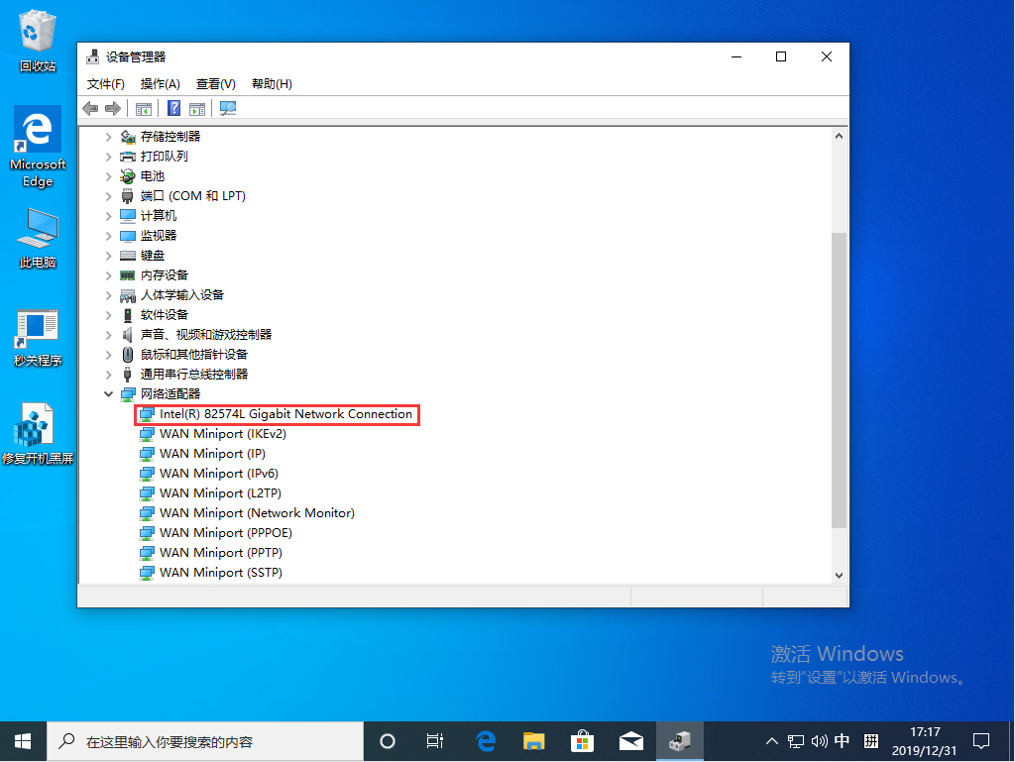Expand hidden icons via the taskbar chevron
The image size is (1015, 762).
[x=771, y=740]
